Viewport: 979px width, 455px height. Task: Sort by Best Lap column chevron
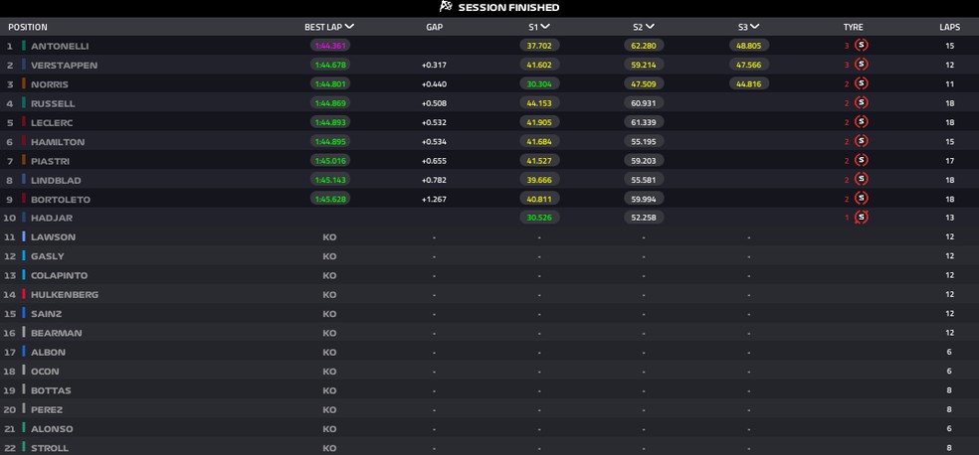click(349, 27)
